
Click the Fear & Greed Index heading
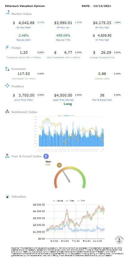click(26, 156)
